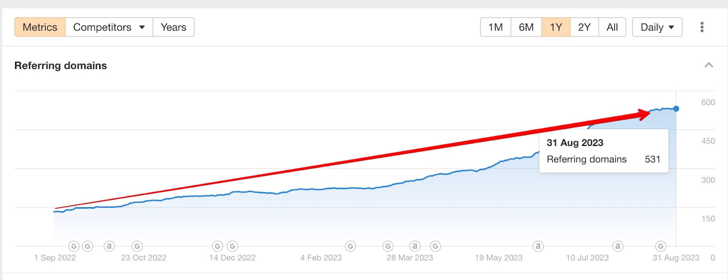Open the Daily interval dropdown
The height and width of the screenshot is (280, 728).
pos(657,27)
